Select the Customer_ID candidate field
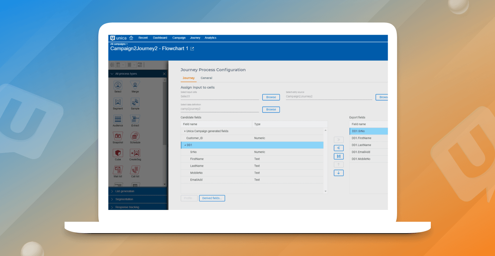The width and height of the screenshot is (495, 256). pyautogui.click(x=252, y=138)
